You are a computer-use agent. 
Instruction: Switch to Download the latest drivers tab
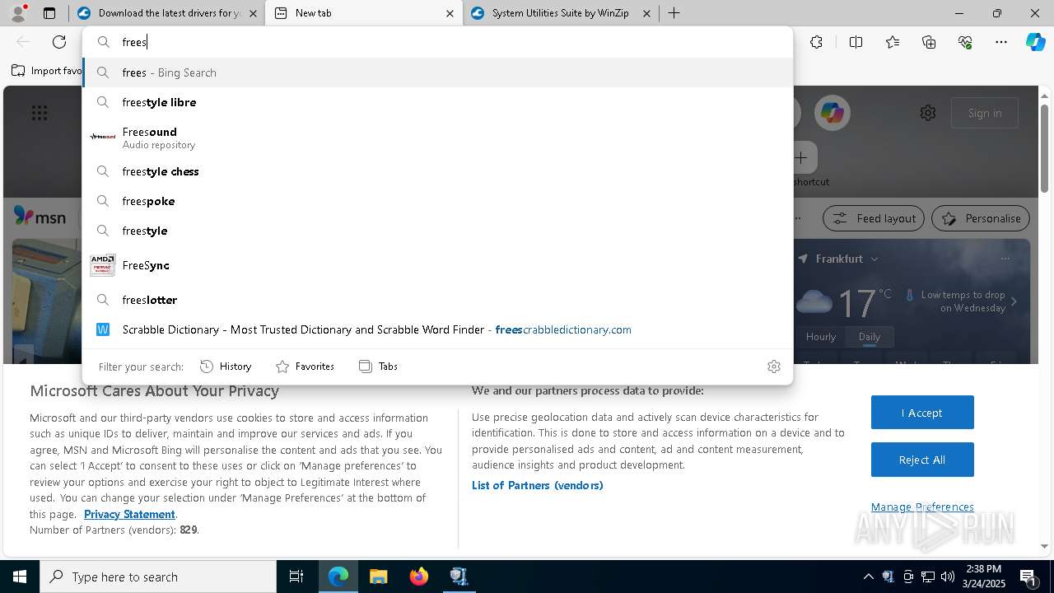click(166, 13)
